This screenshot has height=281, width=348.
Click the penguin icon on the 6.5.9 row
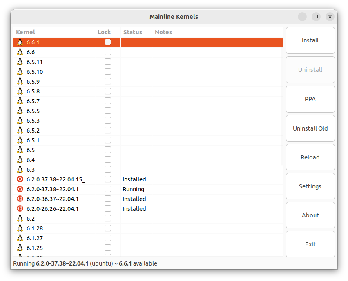[20, 81]
